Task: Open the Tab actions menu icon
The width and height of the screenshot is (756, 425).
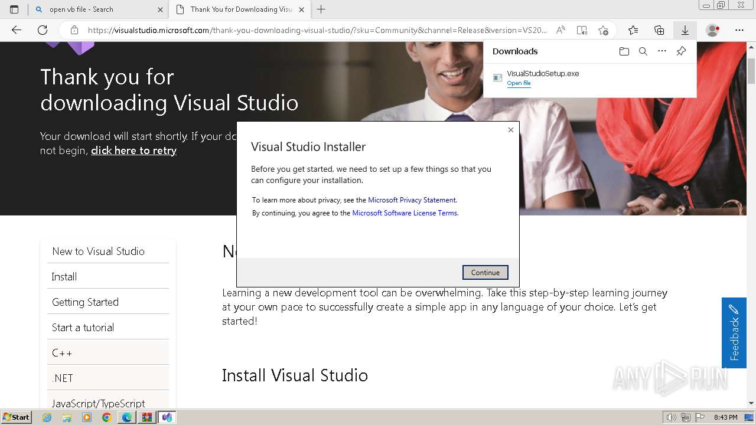Action: (x=14, y=9)
